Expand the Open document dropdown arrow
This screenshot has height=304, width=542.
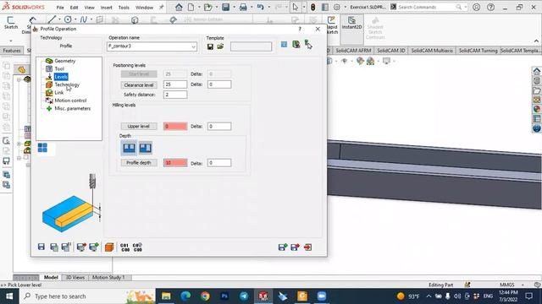(x=217, y=7)
